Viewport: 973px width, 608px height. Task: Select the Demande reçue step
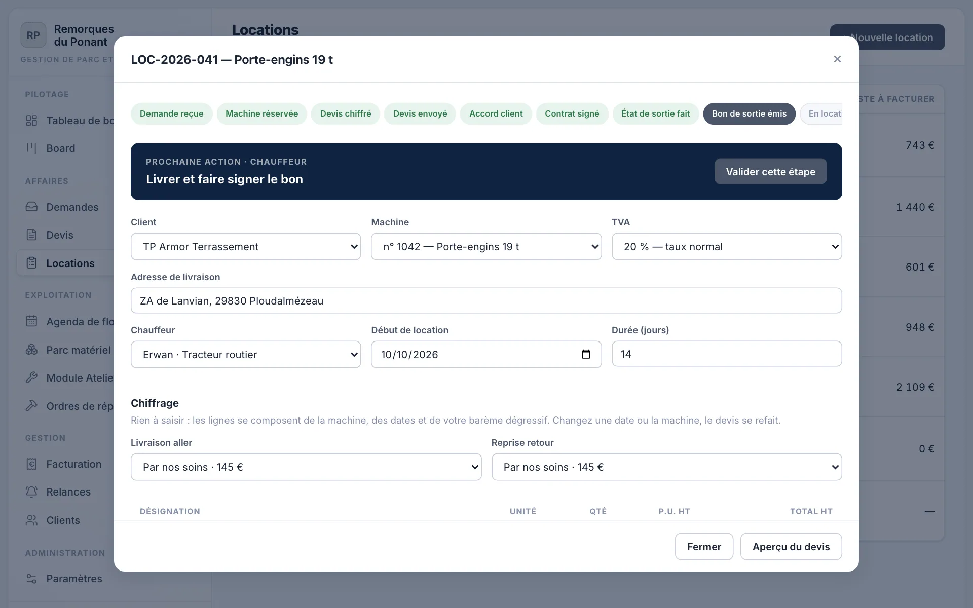tap(172, 113)
